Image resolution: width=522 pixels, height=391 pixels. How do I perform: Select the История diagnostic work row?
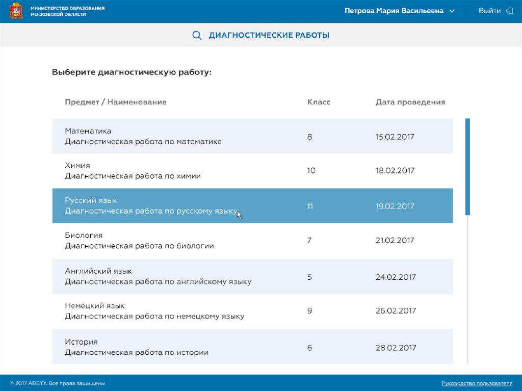(x=252, y=347)
